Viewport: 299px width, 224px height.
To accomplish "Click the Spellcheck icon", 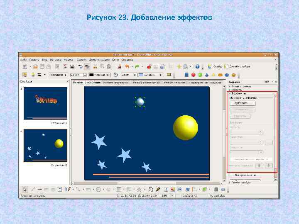I will (80, 66).
